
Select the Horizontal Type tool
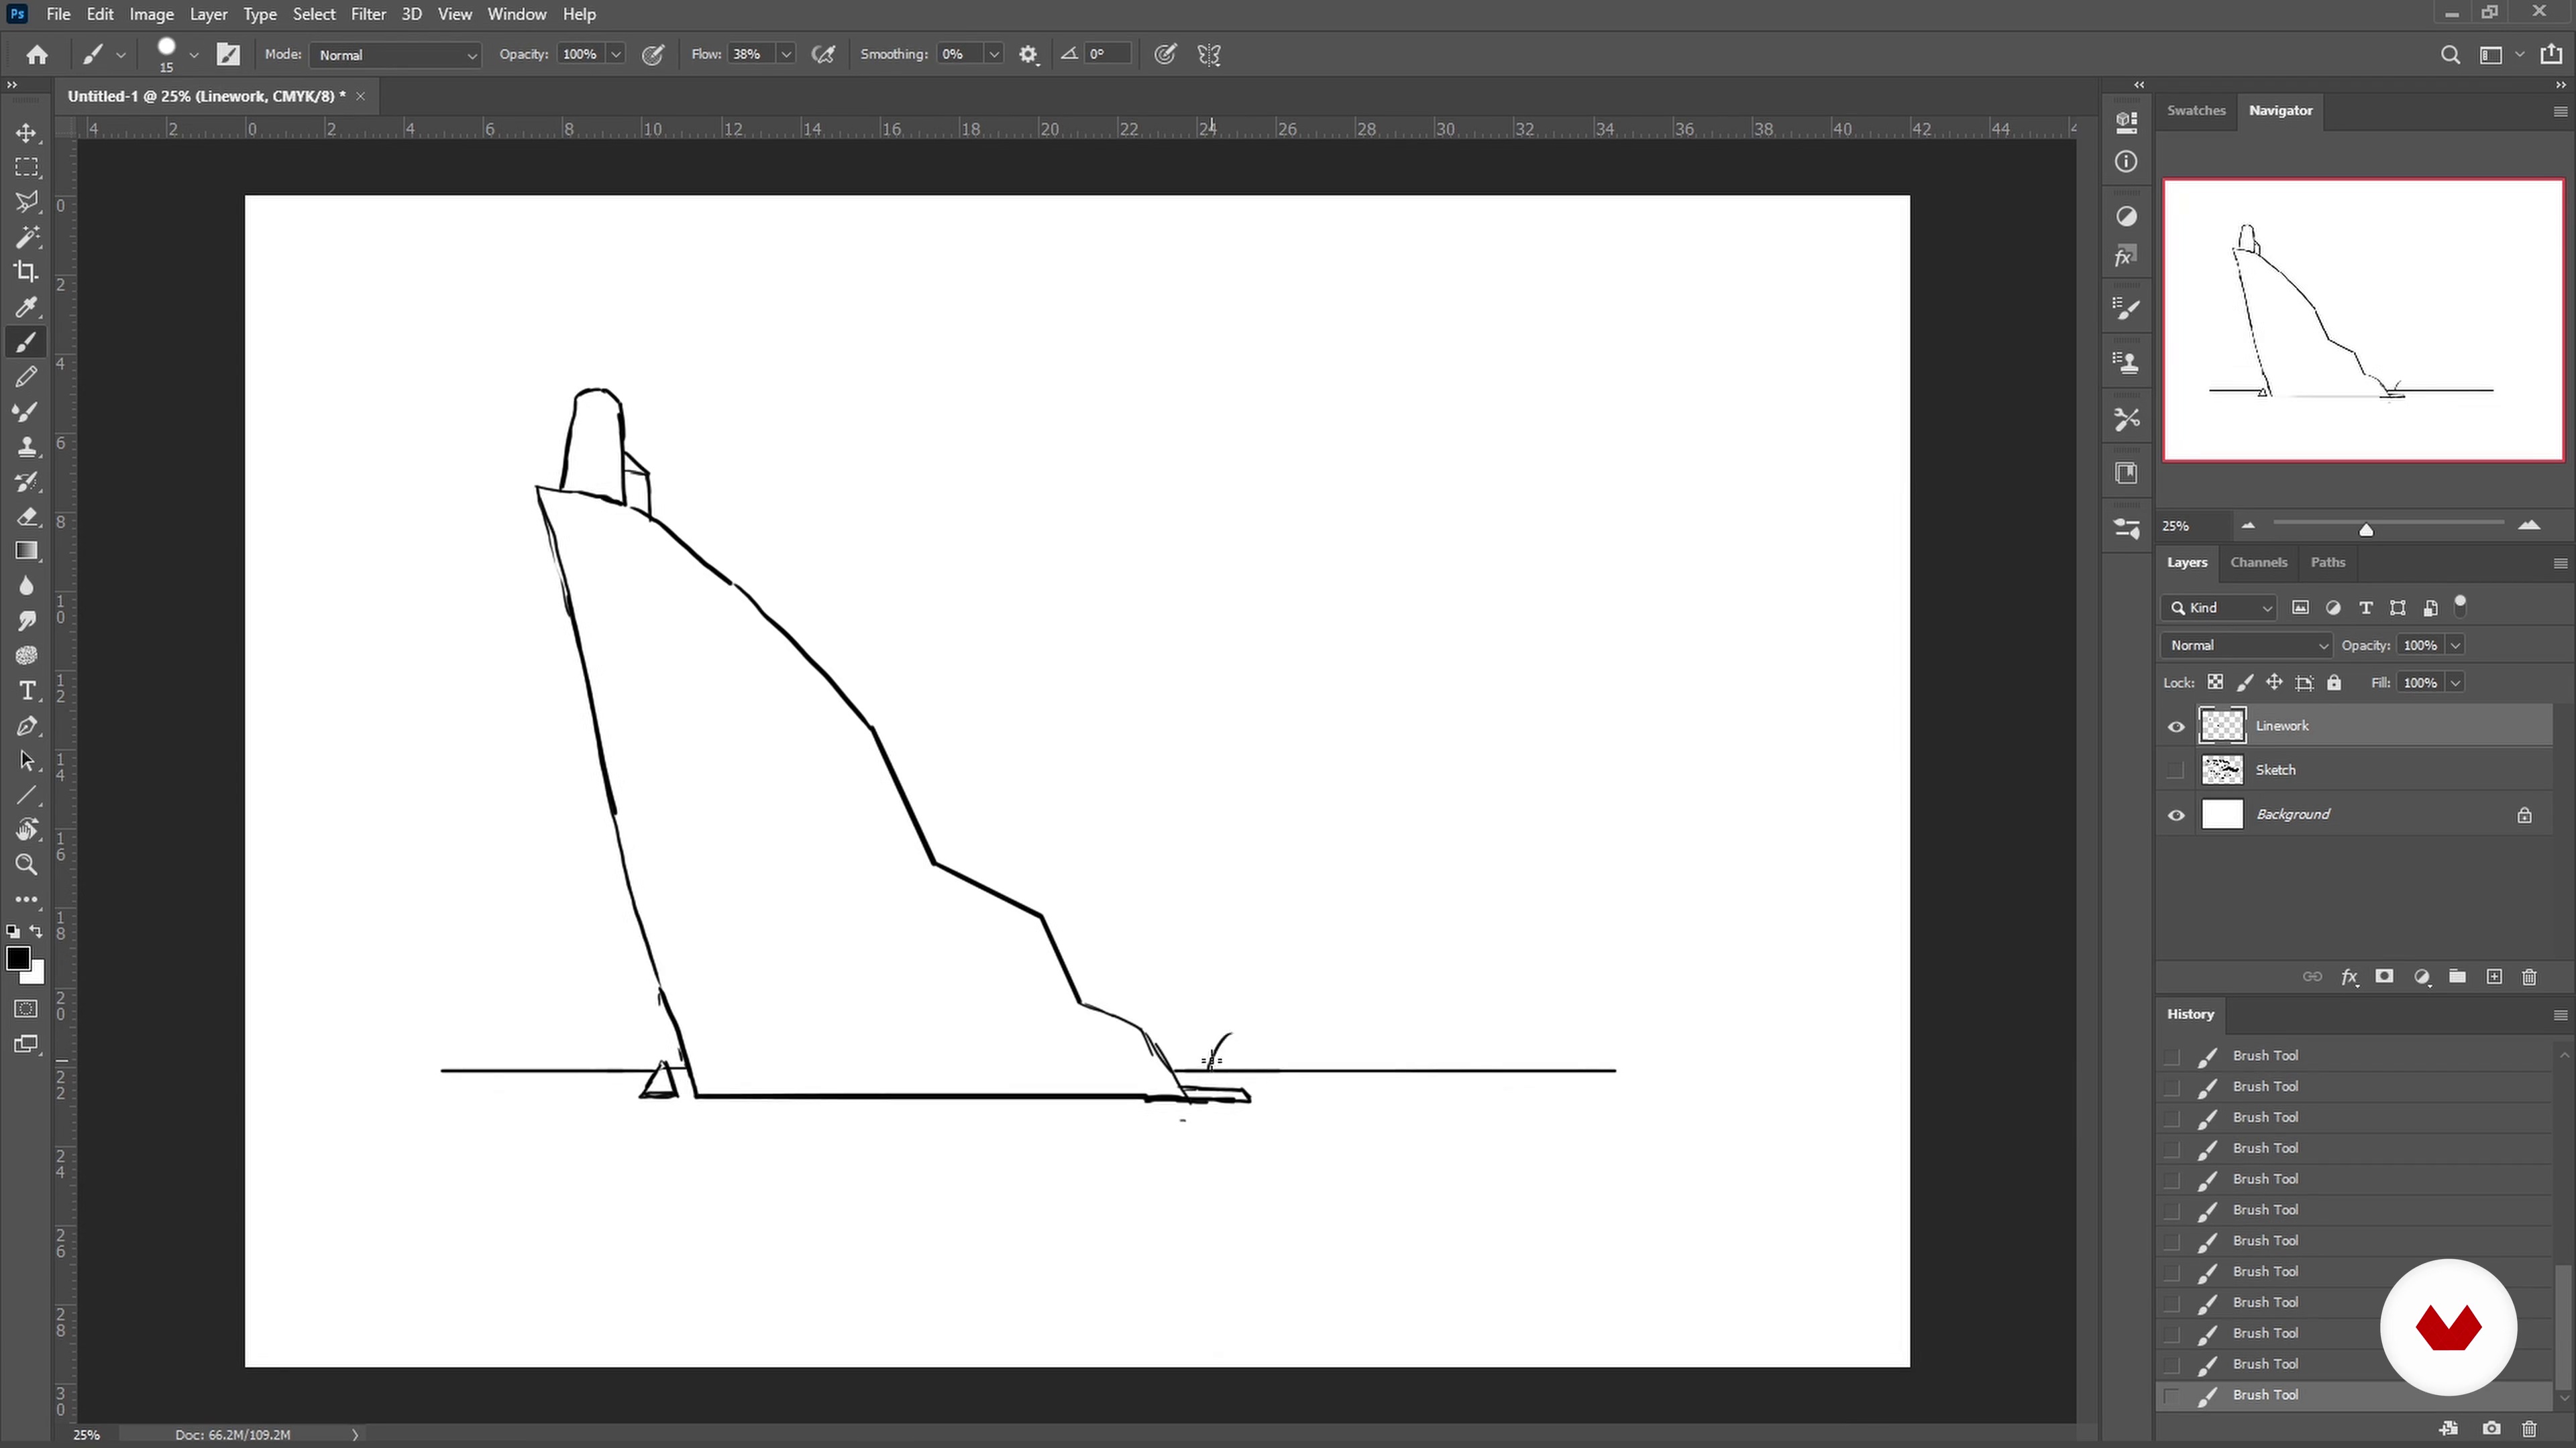[27, 690]
